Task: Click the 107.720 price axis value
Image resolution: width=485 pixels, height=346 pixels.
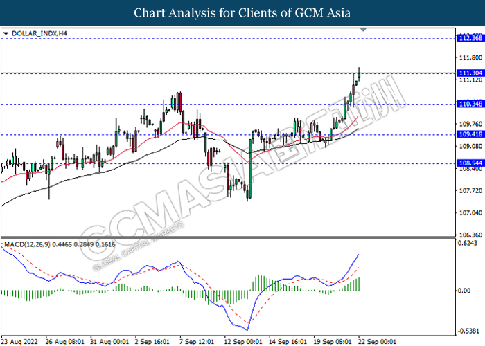Action: coord(470,190)
